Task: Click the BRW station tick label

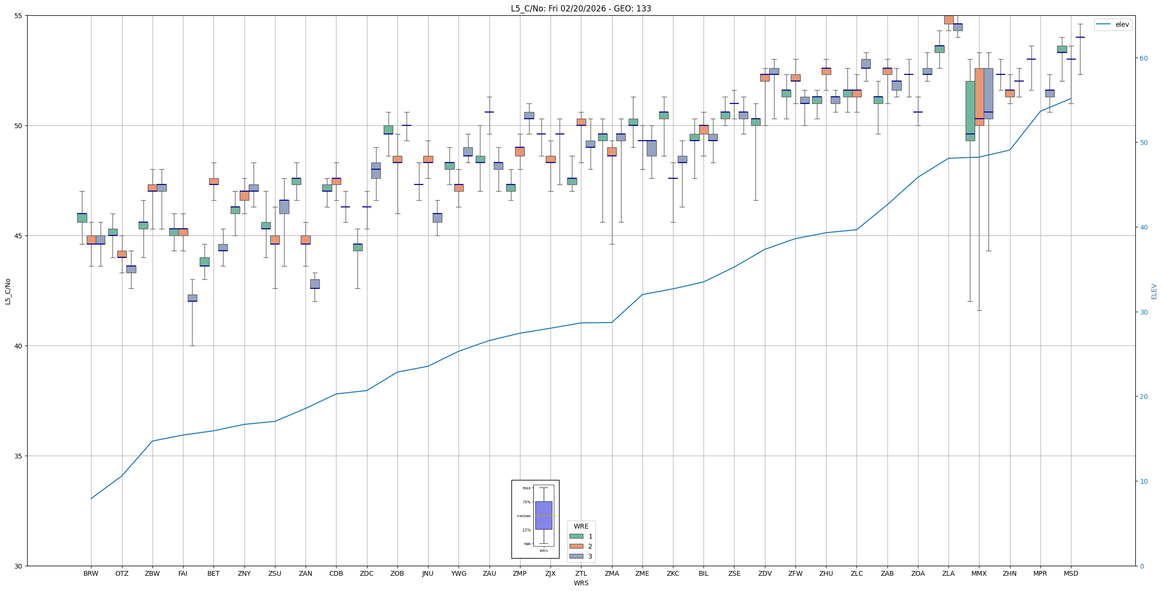Action: (x=91, y=573)
